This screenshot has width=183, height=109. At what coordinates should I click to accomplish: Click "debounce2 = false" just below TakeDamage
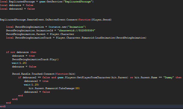pos(37,92)
